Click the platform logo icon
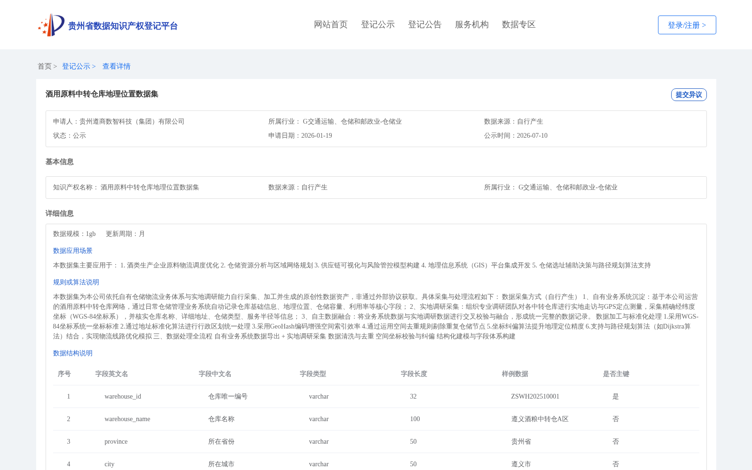The image size is (752, 470). pyautogui.click(x=51, y=25)
